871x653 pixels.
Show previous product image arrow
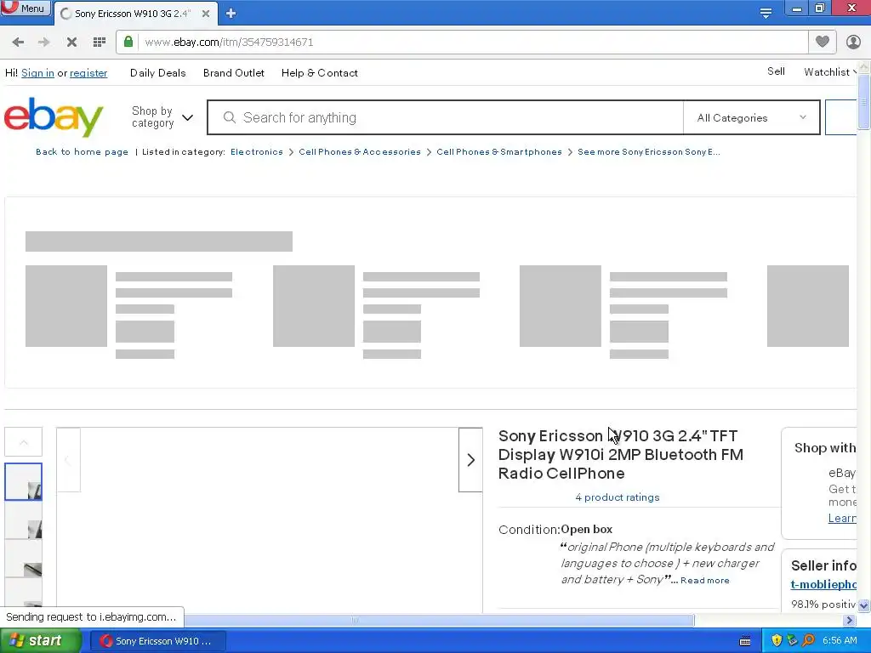(68, 460)
